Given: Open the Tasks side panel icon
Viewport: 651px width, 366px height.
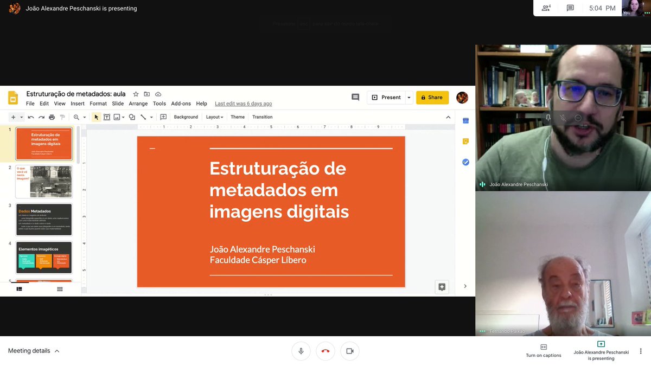Looking at the screenshot, I should pos(465,162).
